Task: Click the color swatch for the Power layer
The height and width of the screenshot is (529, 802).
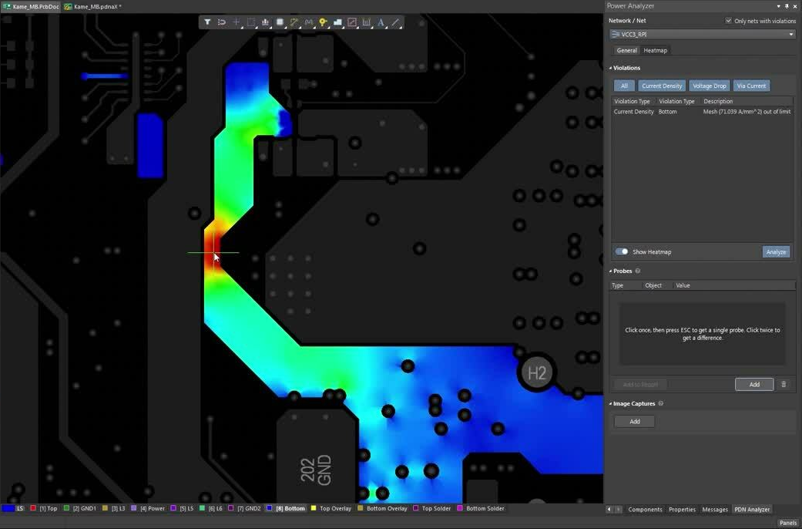Action: coord(133,508)
